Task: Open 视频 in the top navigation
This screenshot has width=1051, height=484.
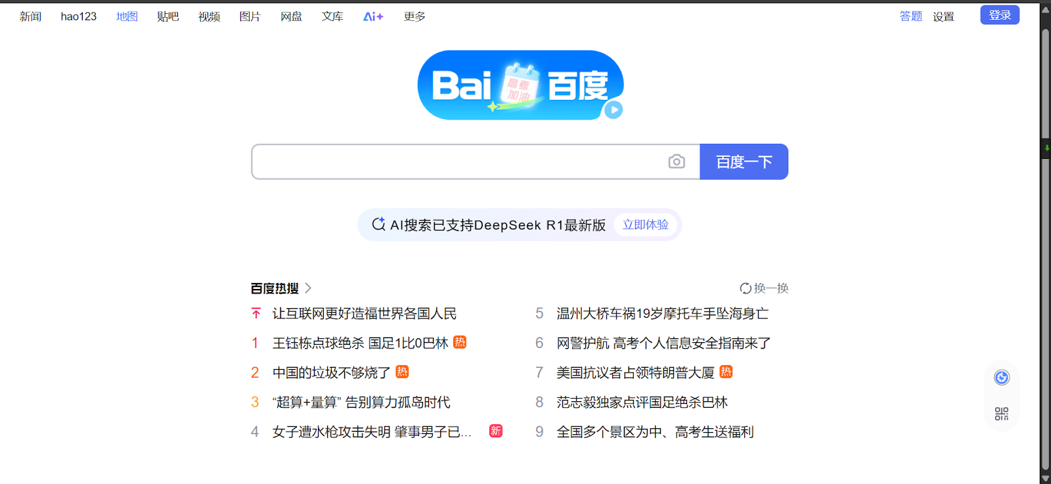Action: (209, 16)
